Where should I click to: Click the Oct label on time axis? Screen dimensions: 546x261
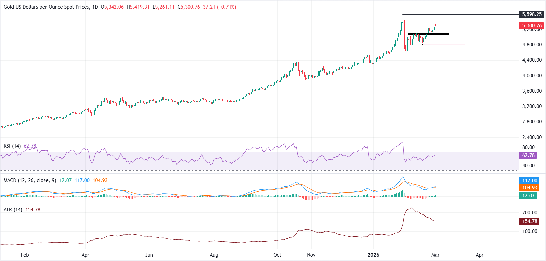pyautogui.click(x=277, y=255)
